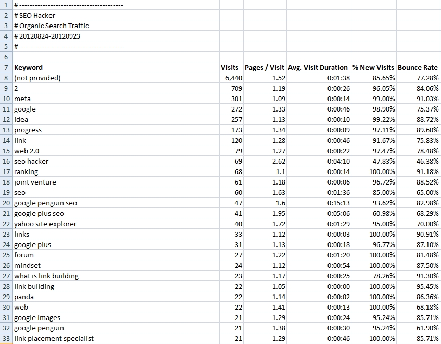
Task: Select the Visits header cell
Action: coord(230,68)
